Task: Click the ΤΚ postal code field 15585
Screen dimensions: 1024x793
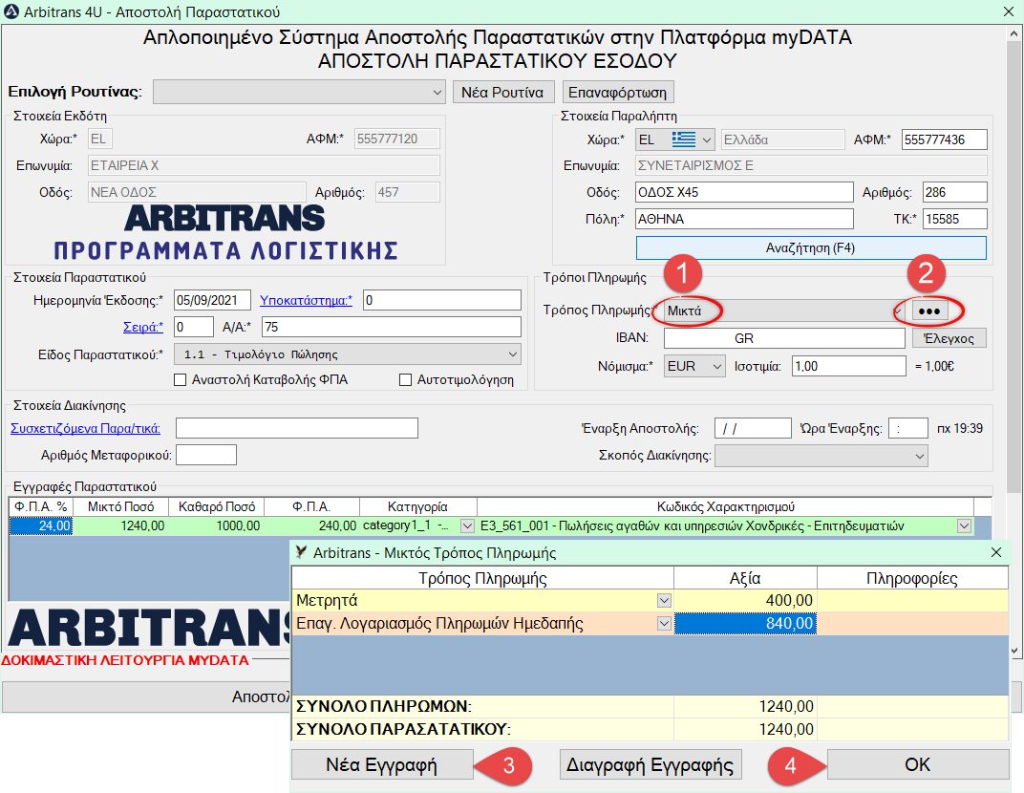Action: tap(955, 219)
